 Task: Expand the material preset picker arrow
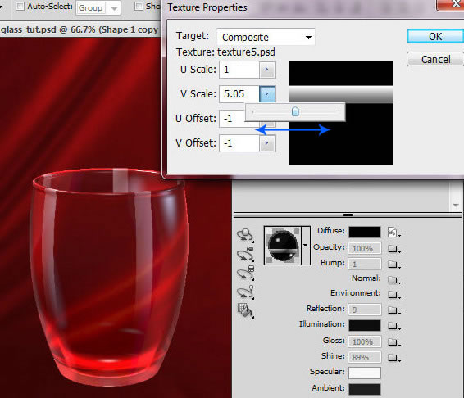306,246
